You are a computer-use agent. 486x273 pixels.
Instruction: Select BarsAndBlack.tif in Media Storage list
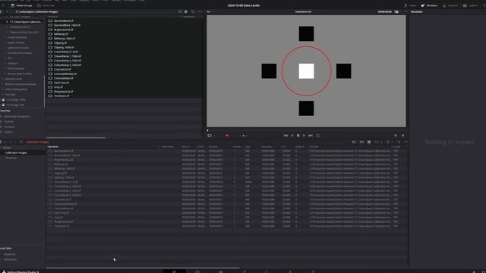tap(64, 20)
